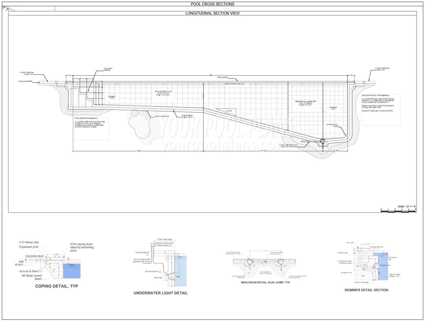Click the 'POOL COPING' label
Viewport: 425px width, 321px height.
(x=223, y=77)
